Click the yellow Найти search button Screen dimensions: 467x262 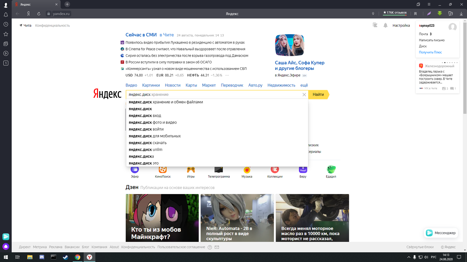[x=318, y=94]
